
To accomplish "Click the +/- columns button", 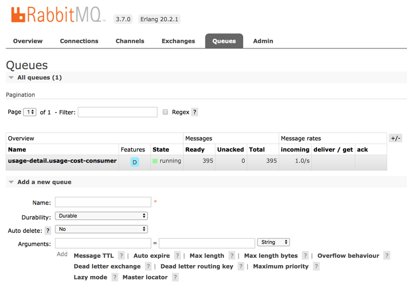I will (396, 138).
